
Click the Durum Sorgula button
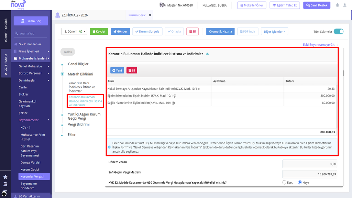(147, 31)
